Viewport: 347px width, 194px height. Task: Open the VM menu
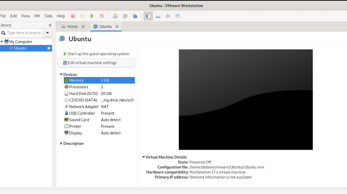[37, 16]
